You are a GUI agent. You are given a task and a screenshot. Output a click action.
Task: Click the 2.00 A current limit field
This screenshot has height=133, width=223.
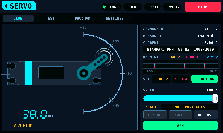181,79
